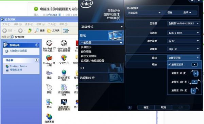
Task: Open Regional and Language Options icon
Action: click(64, 75)
